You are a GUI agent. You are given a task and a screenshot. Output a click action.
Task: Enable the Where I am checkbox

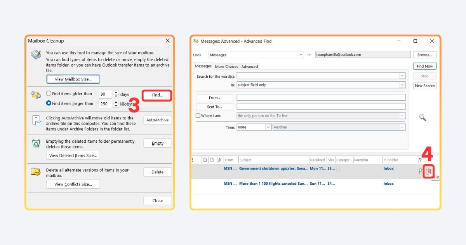click(x=198, y=115)
